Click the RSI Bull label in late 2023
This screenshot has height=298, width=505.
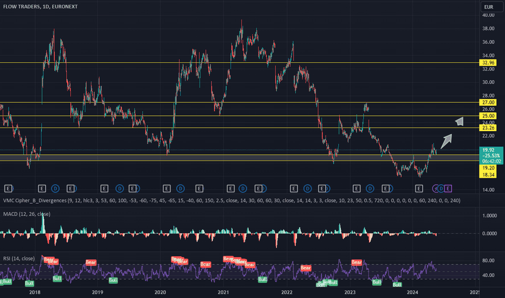(x=397, y=284)
